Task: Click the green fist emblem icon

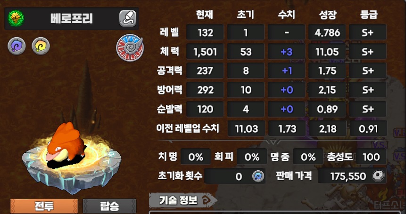Action: [16, 18]
